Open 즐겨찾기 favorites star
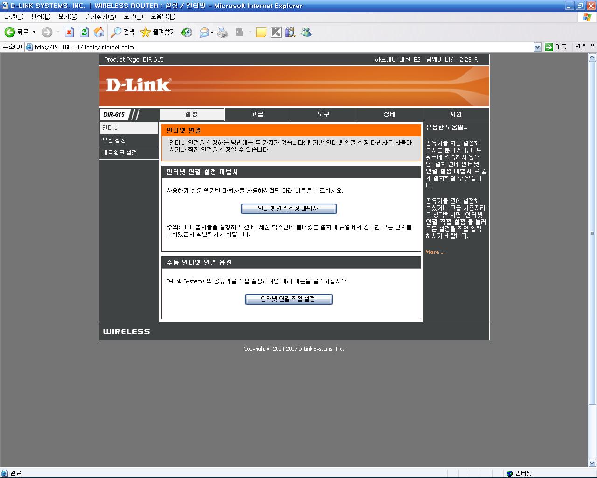The width and height of the screenshot is (597, 478). pos(158,32)
